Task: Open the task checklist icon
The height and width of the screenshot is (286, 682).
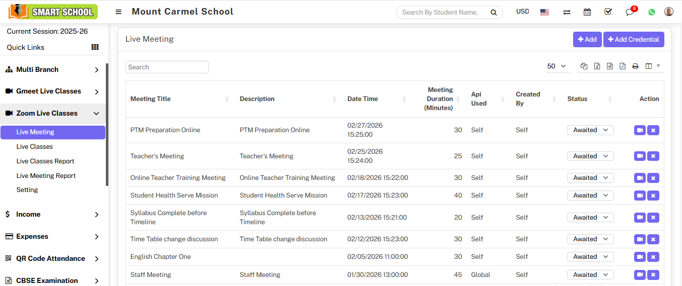Action: tap(608, 12)
